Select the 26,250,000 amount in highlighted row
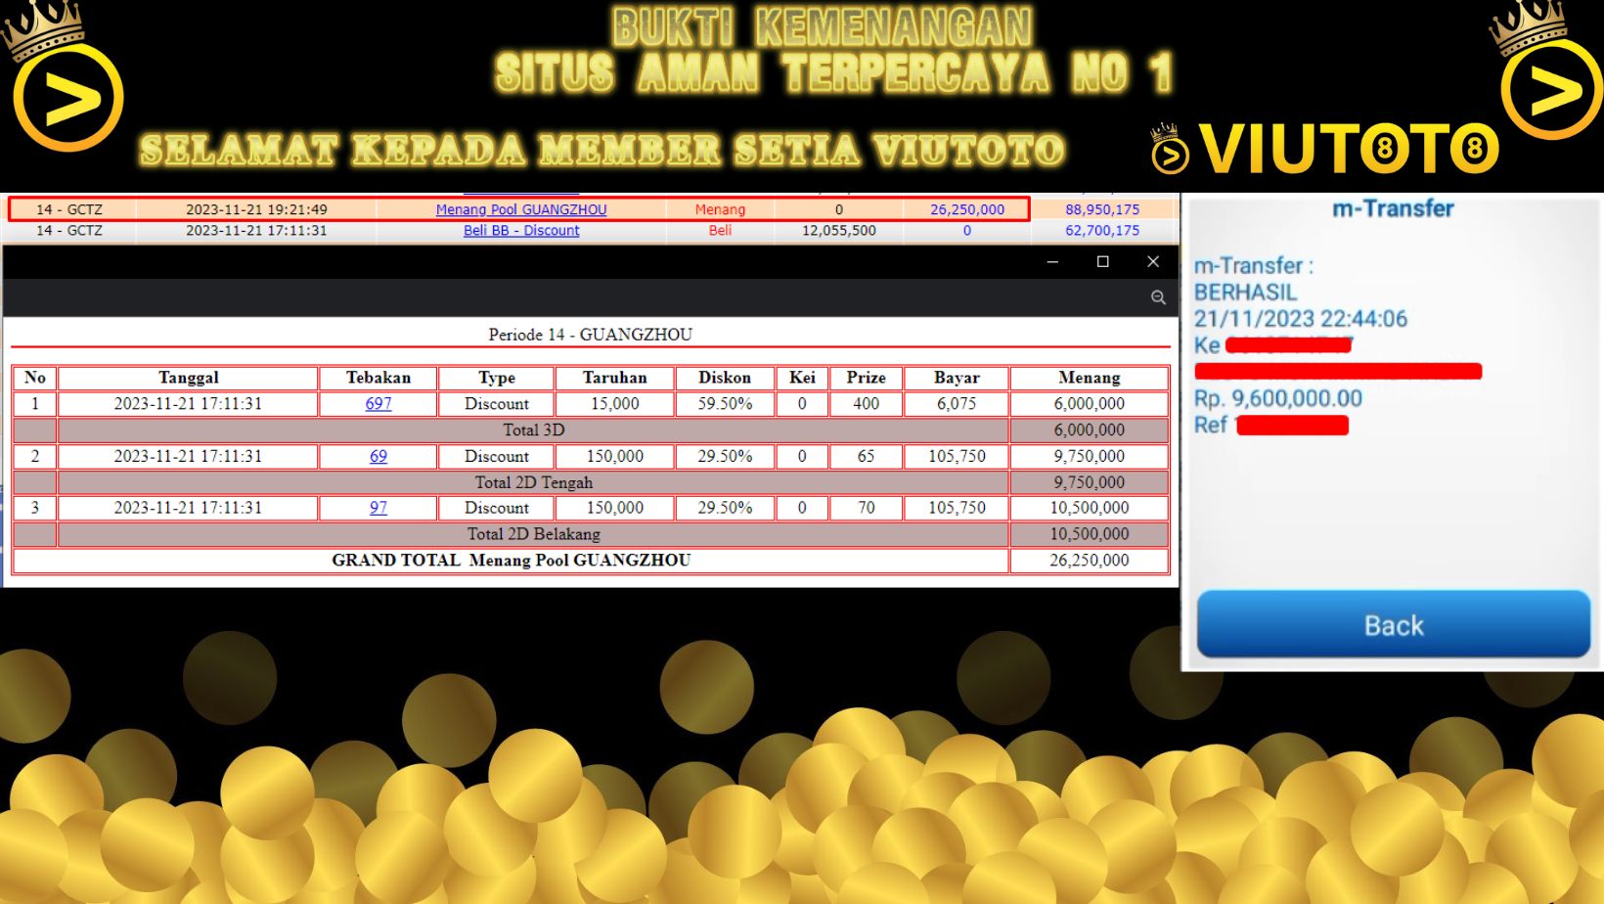This screenshot has height=904, width=1604. pyautogui.click(x=967, y=209)
